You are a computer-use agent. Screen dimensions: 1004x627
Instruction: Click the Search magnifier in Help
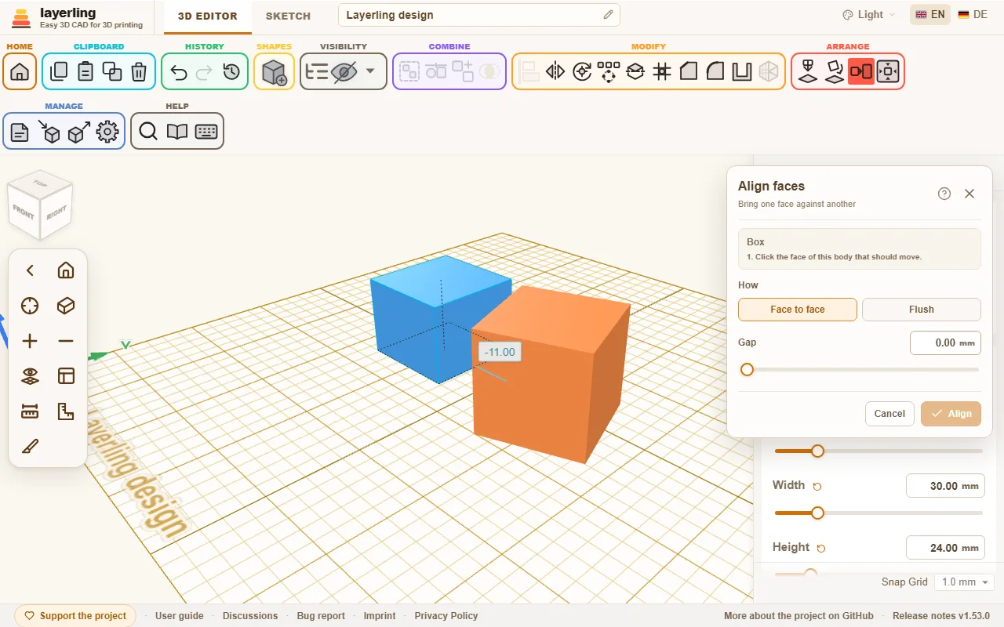148,132
